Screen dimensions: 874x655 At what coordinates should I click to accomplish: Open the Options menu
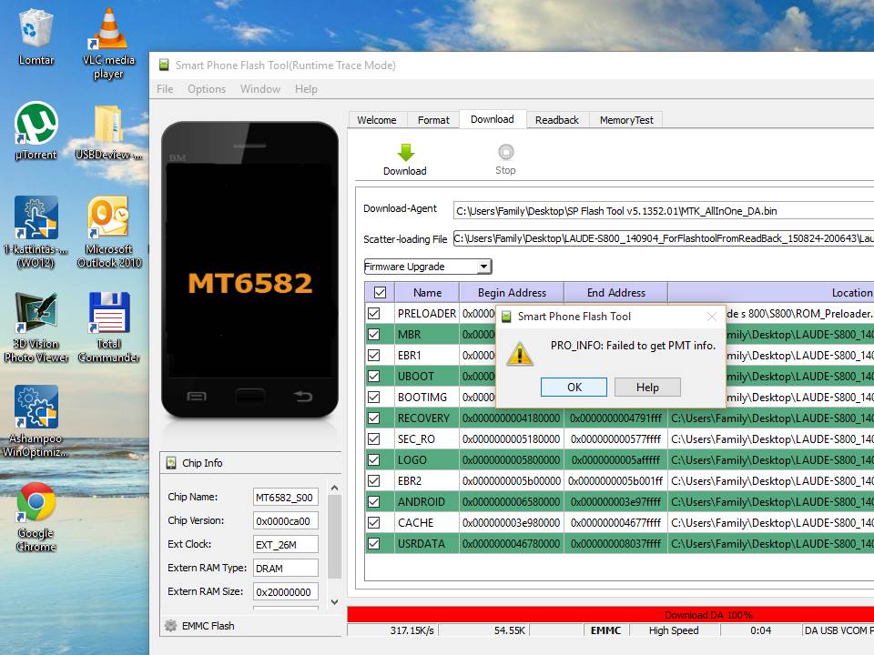(x=207, y=89)
